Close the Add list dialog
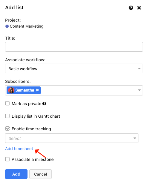 point(139,8)
